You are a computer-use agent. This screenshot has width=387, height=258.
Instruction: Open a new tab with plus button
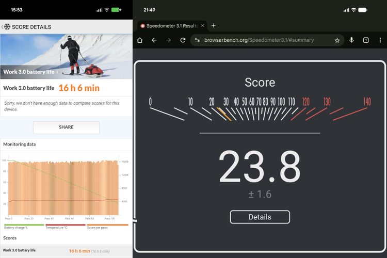214,25
